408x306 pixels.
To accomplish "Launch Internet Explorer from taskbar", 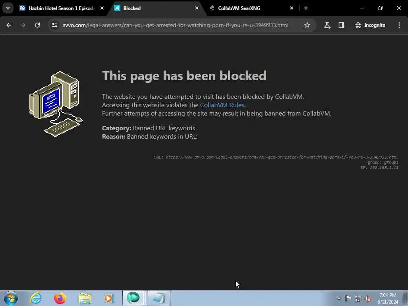I will [x=35, y=298].
